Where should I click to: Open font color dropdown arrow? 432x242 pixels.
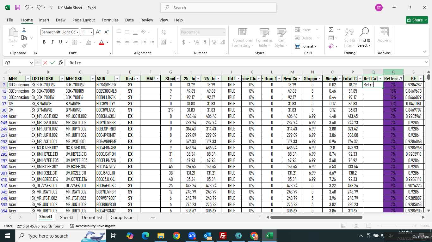coord(108,42)
